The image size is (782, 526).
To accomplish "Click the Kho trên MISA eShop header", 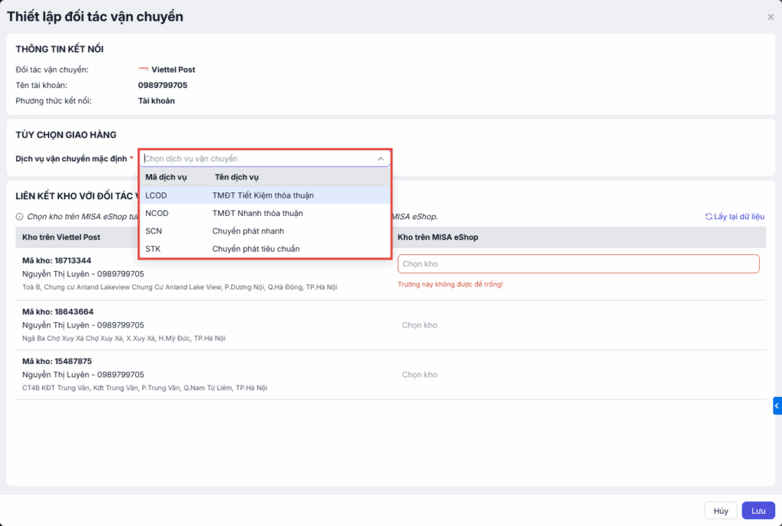I will [x=438, y=237].
